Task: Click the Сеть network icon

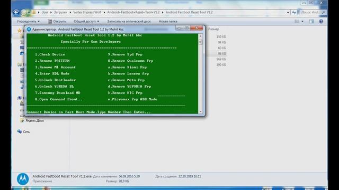Action: [20, 131]
